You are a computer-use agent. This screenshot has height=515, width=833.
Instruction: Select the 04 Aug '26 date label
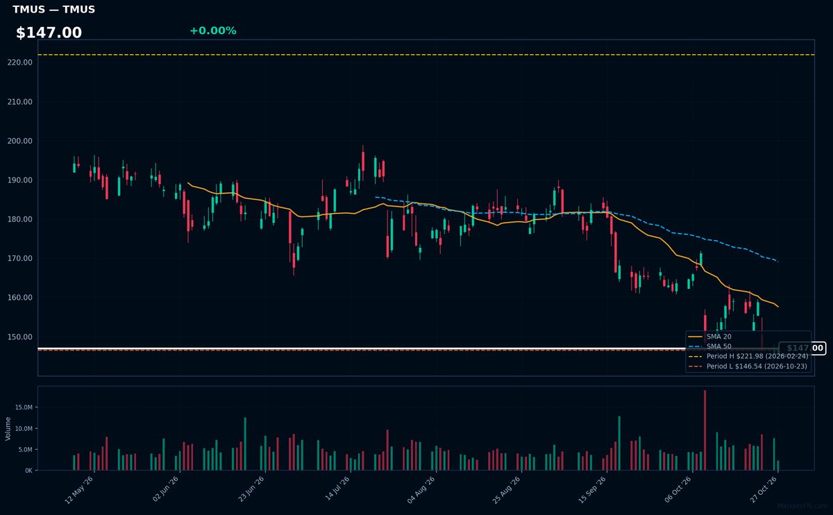tap(423, 490)
